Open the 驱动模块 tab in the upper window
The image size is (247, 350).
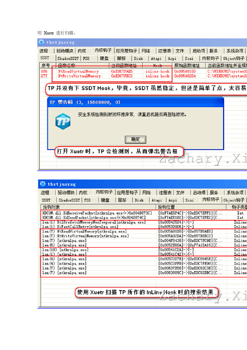(x=65, y=51)
